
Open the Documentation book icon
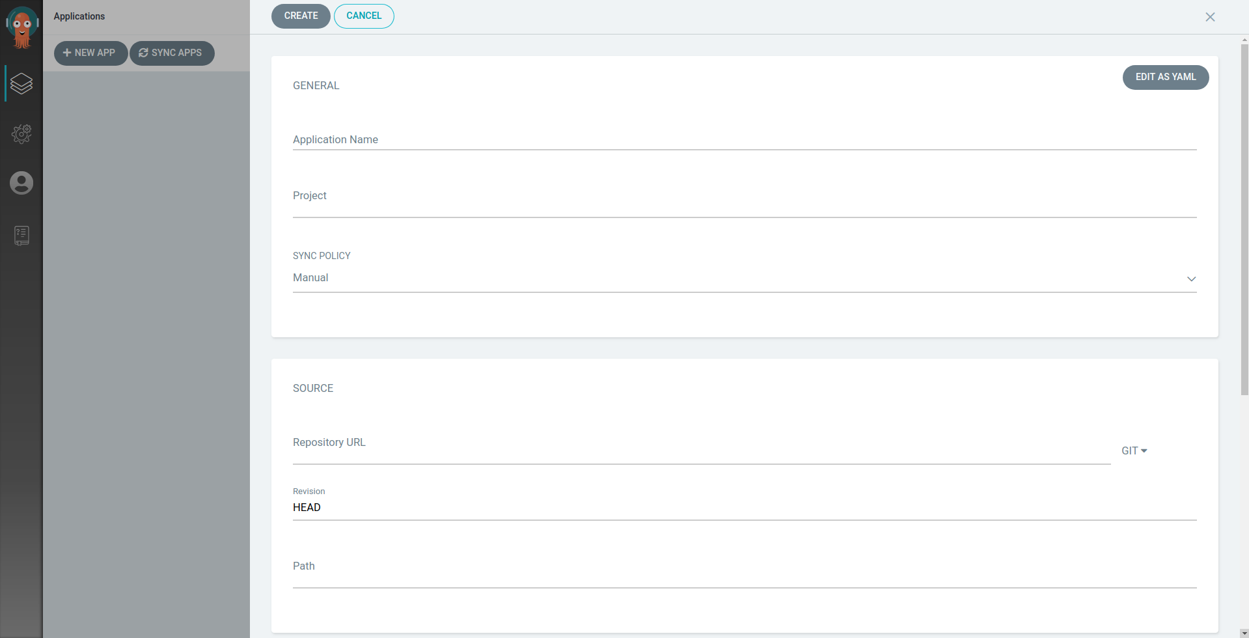click(x=21, y=235)
